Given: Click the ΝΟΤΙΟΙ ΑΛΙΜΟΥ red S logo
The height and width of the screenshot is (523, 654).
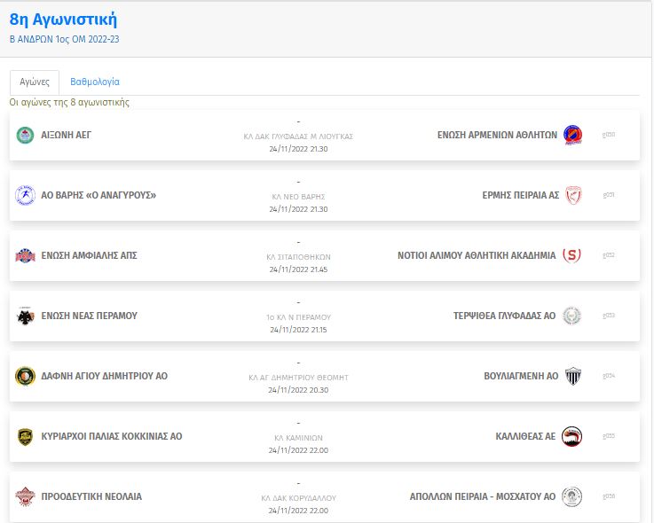Looking at the screenshot, I should [571, 255].
